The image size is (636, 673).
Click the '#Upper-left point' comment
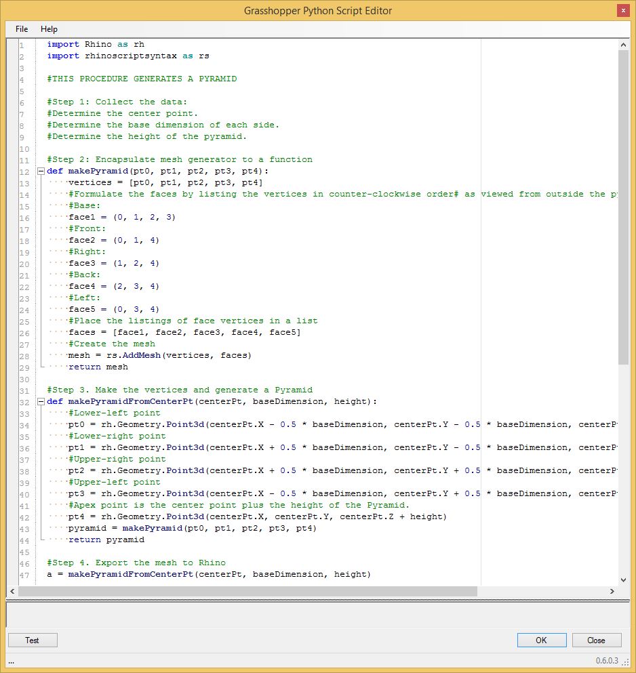[x=114, y=482]
